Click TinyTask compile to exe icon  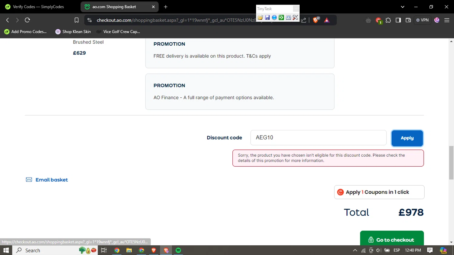pyautogui.click(x=288, y=18)
